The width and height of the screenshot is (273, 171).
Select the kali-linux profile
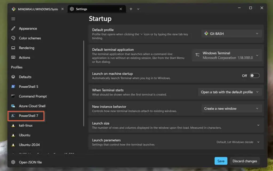point(26,125)
